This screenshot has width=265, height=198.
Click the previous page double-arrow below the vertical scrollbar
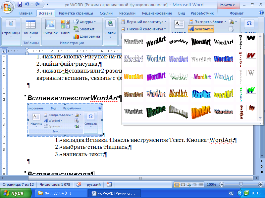coord(262,161)
